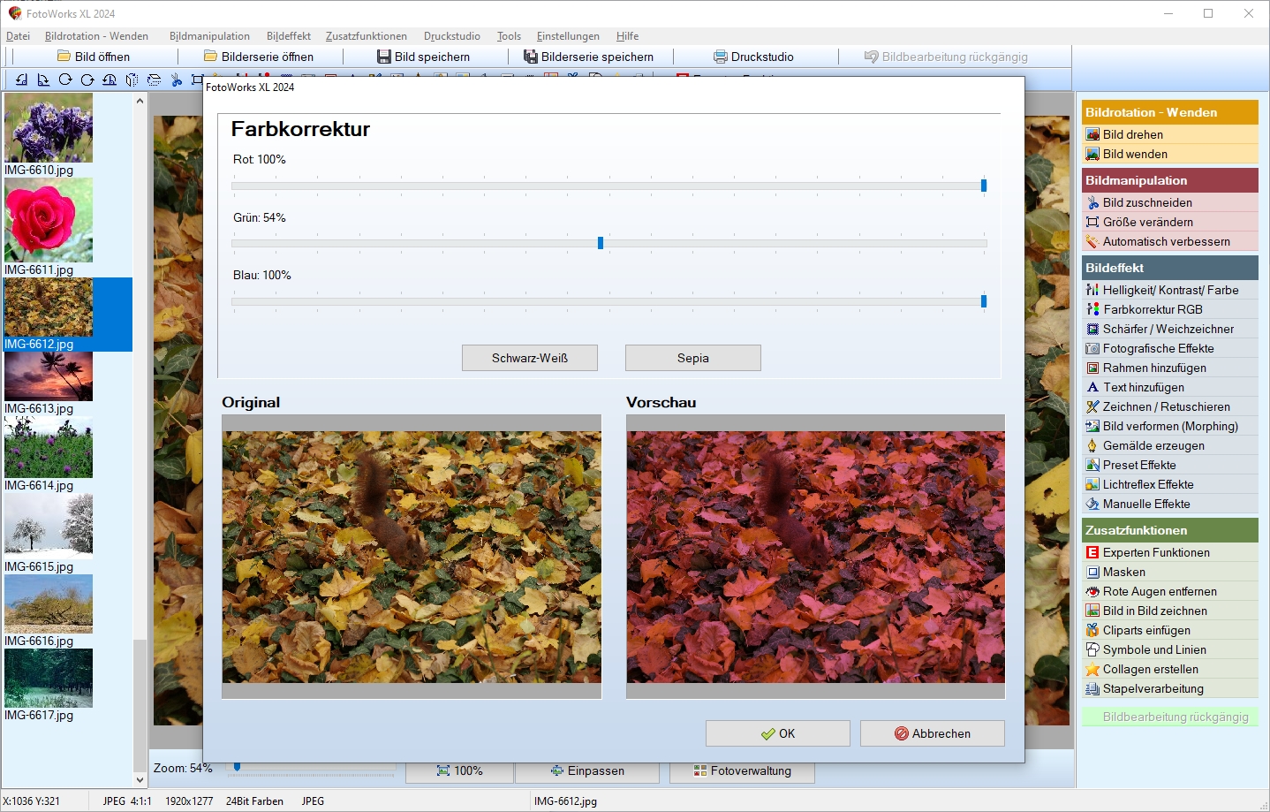Open the Zusatzfunktionen menu in the menu bar
The width and height of the screenshot is (1270, 812).
[x=366, y=36]
